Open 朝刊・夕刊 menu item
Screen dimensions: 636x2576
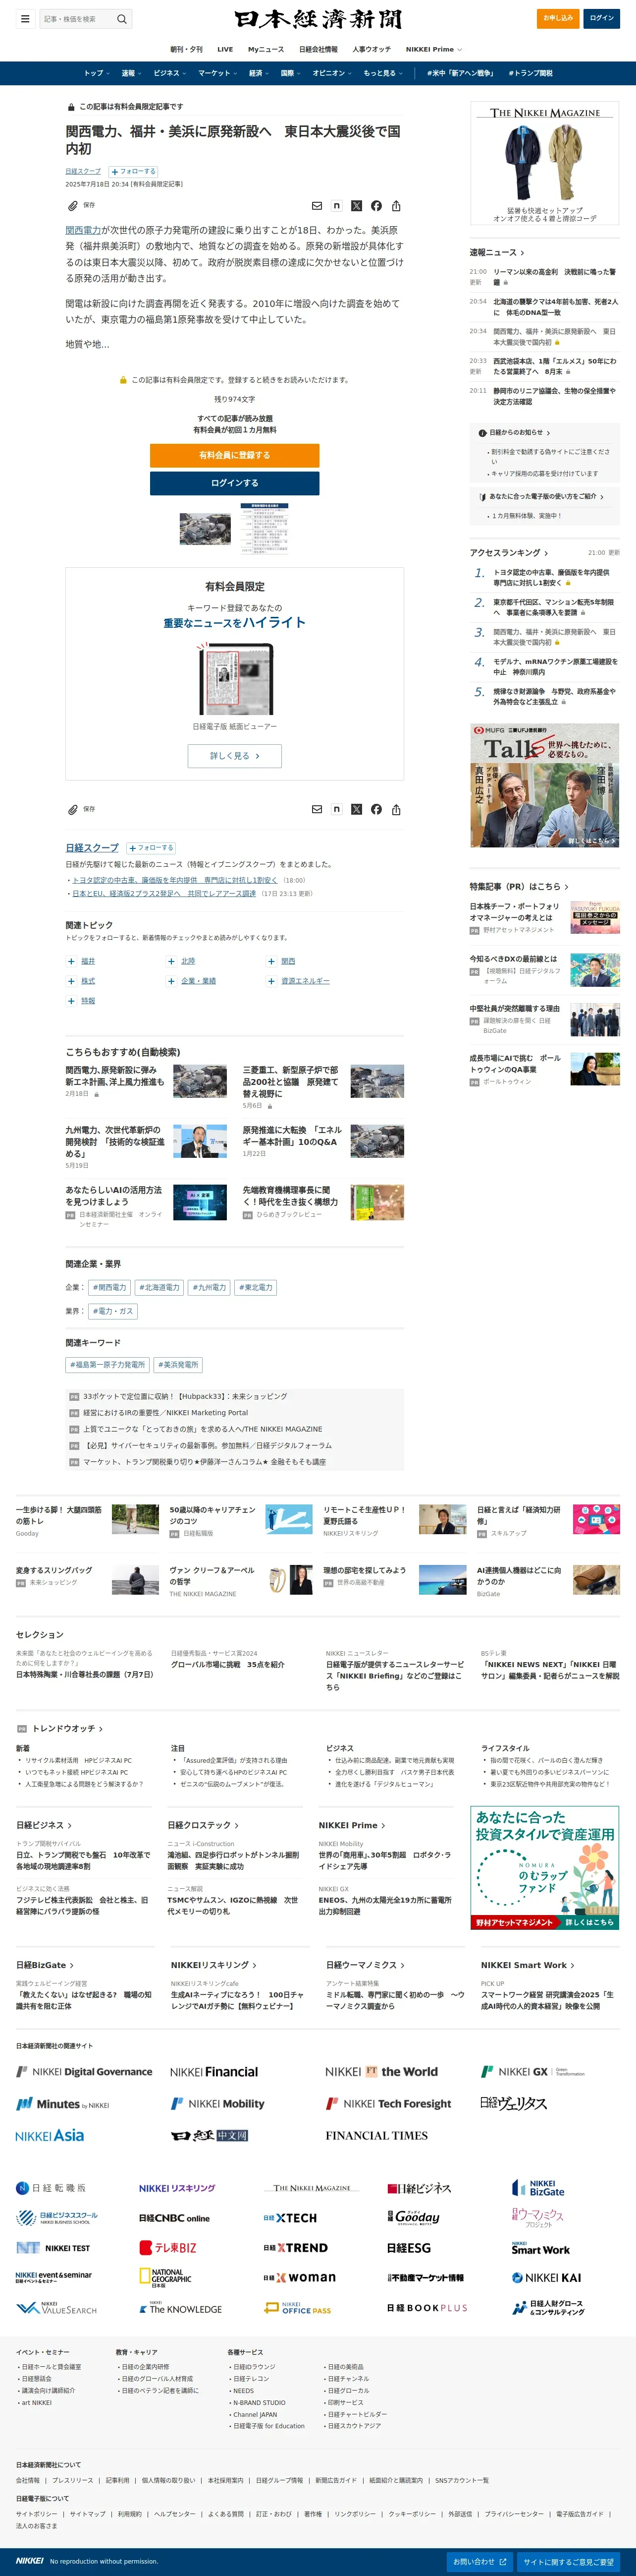click(186, 49)
